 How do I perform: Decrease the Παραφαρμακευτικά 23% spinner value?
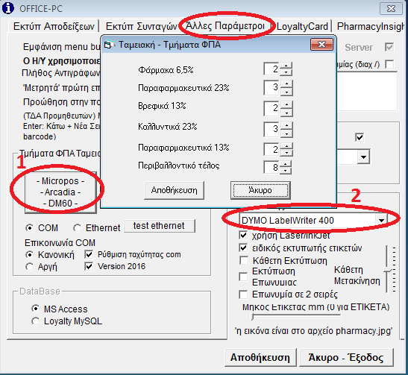[x=286, y=92]
